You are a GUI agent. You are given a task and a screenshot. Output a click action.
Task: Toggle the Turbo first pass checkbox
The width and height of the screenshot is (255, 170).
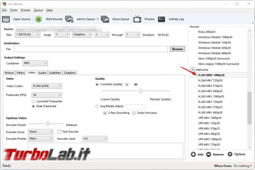[x=134, y=113]
